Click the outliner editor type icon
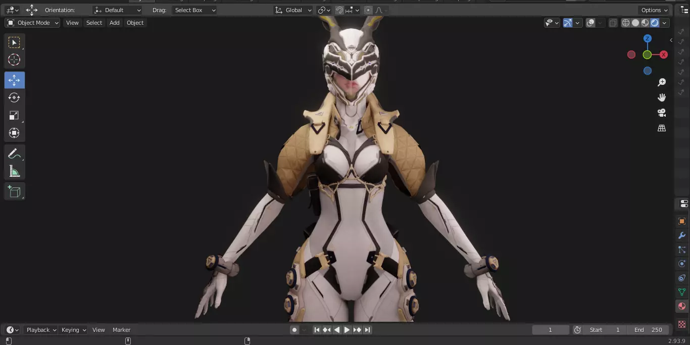Viewport: 690px width, 345px height. coord(684,10)
